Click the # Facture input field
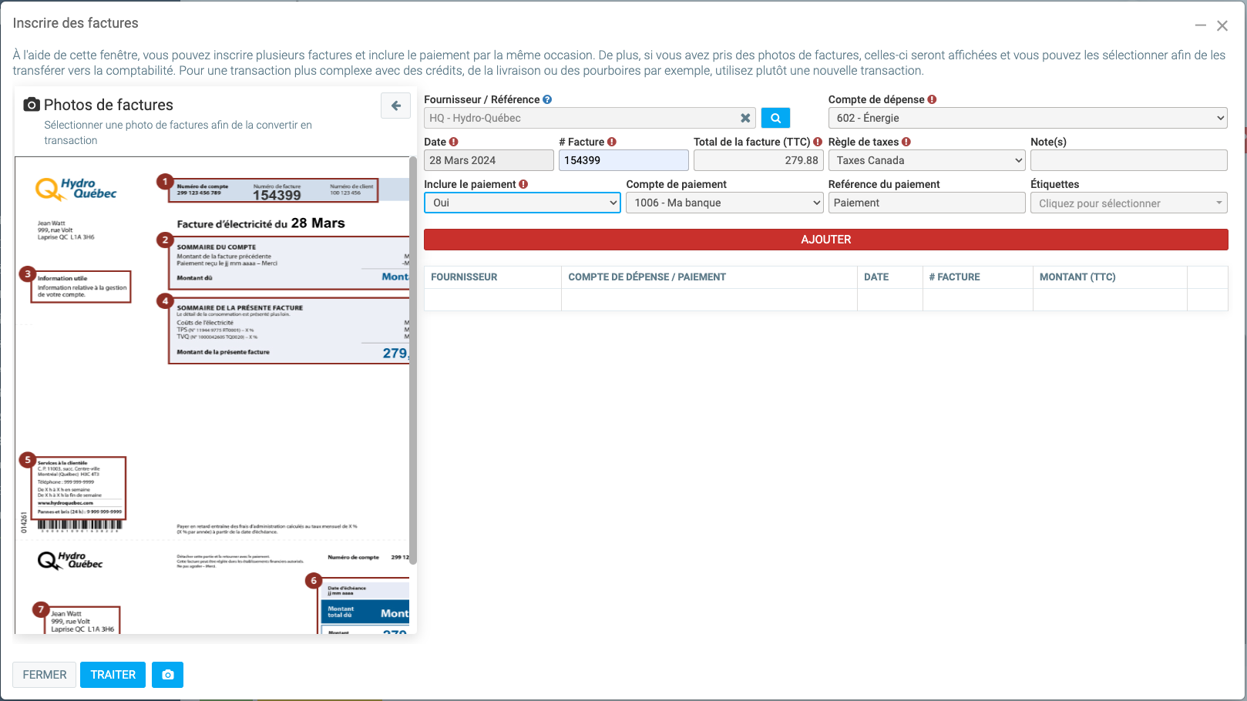 click(623, 160)
